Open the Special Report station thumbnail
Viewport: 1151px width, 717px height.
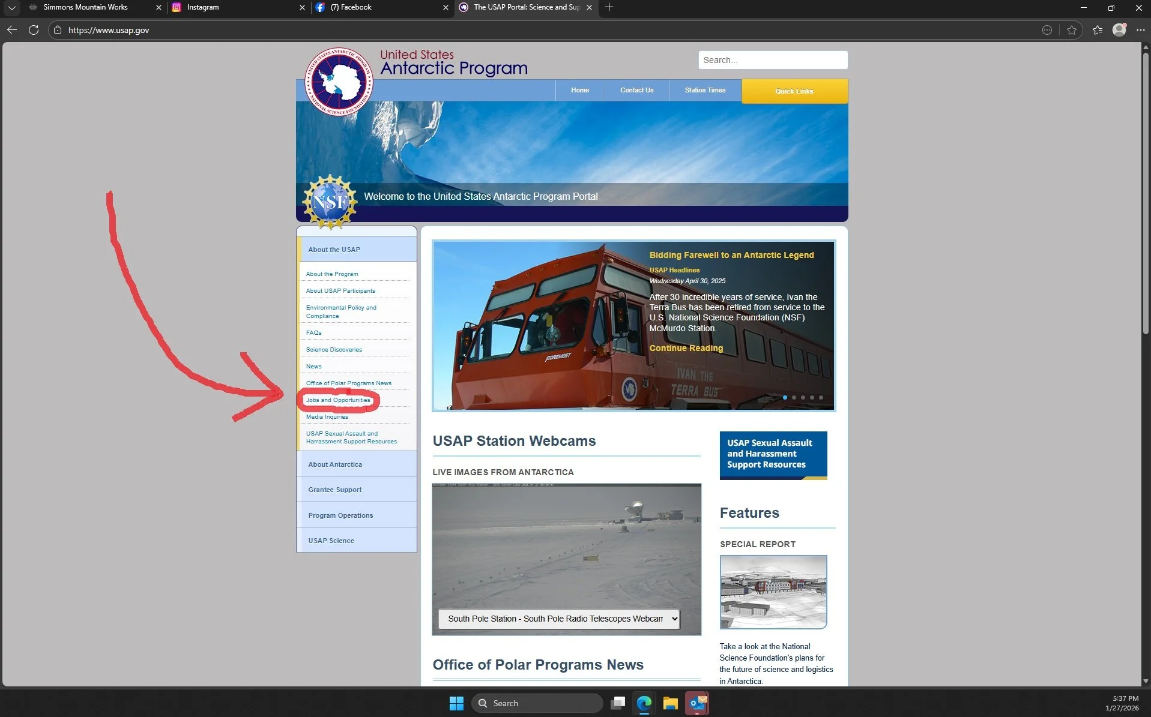point(773,592)
